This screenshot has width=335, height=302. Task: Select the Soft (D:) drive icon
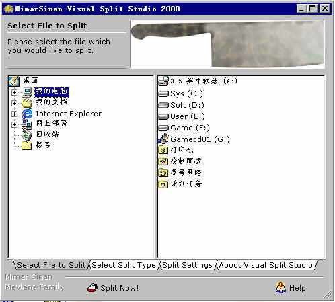(163, 105)
